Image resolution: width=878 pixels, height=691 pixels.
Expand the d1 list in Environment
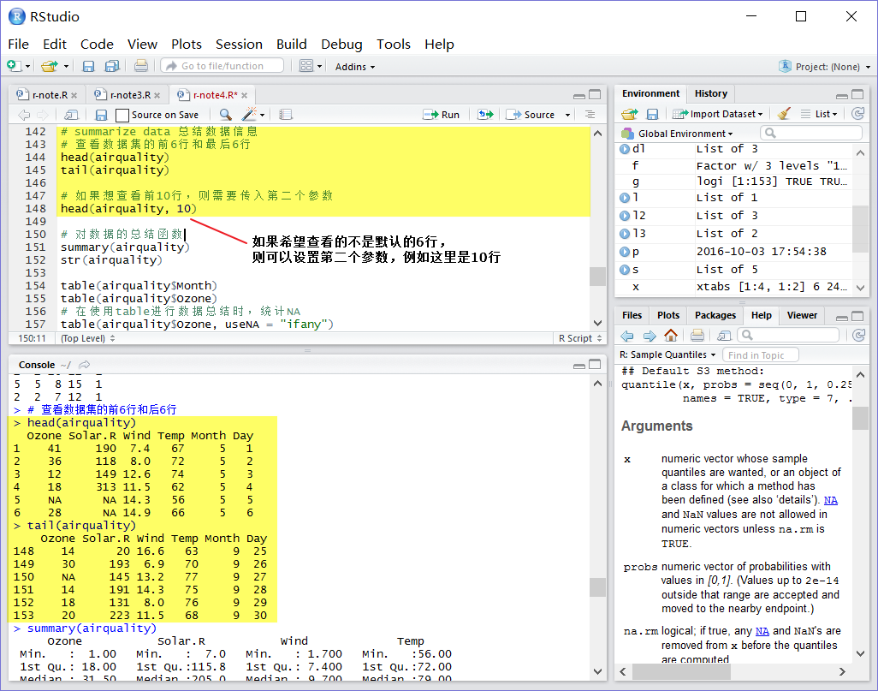click(625, 149)
